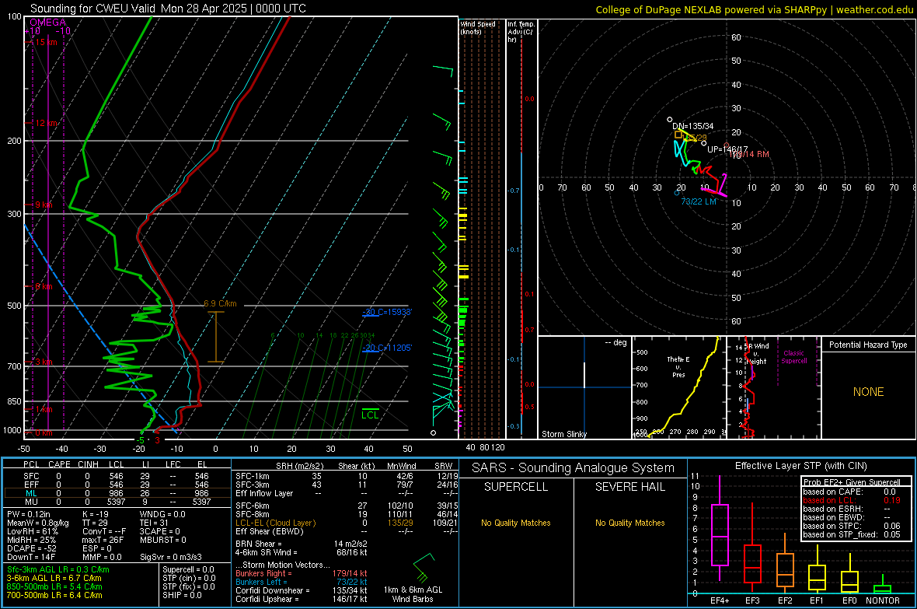Click the Wind Speed (knots) header
The width and height of the screenshot is (917, 609).
(x=478, y=27)
